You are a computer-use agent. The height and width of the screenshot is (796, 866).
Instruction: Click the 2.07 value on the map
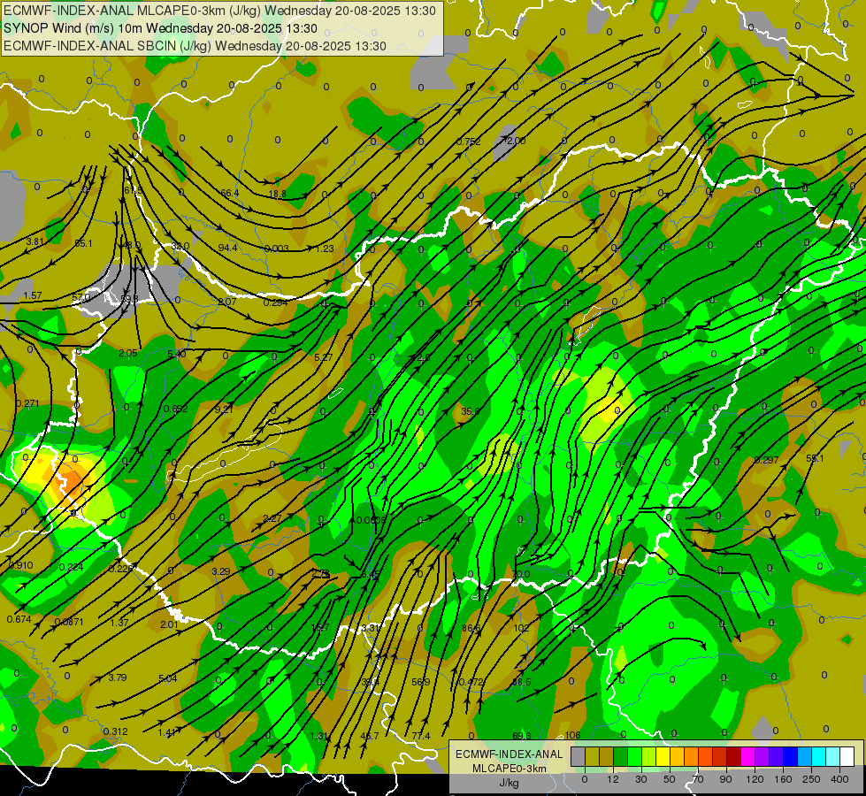click(x=227, y=302)
